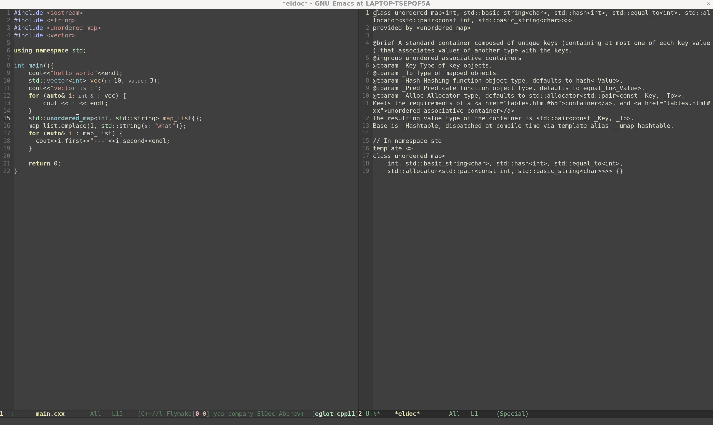
Task: Click company minor mode indicator
Action: 241,414
